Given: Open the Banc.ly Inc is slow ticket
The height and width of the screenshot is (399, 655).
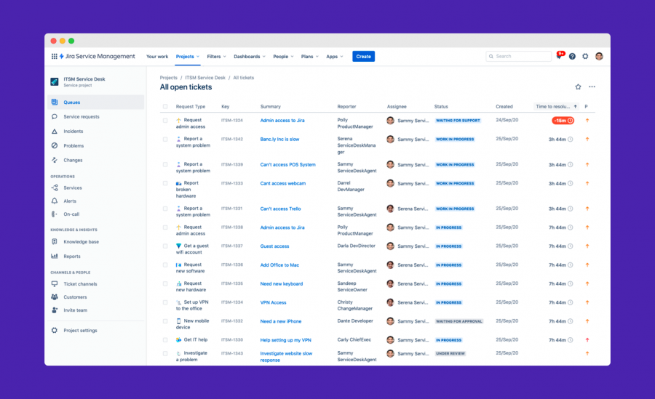Looking at the screenshot, I should click(279, 140).
